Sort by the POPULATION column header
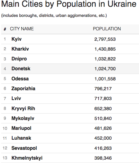 coord(107,29)
